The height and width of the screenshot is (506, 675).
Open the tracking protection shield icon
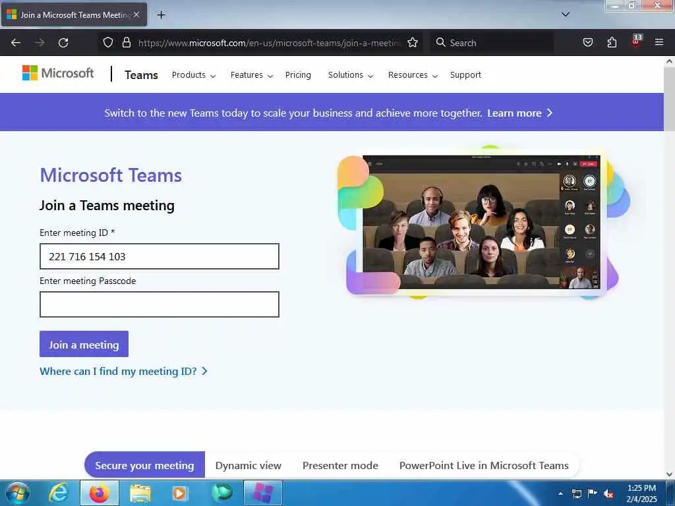pos(108,42)
